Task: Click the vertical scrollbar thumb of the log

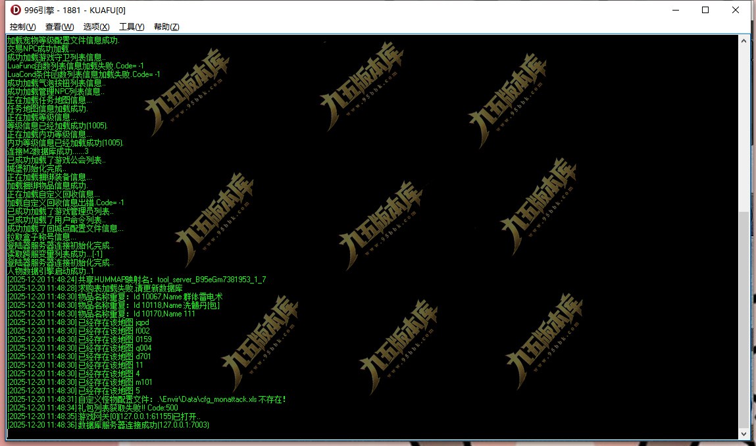Action: pyautogui.click(x=744, y=319)
